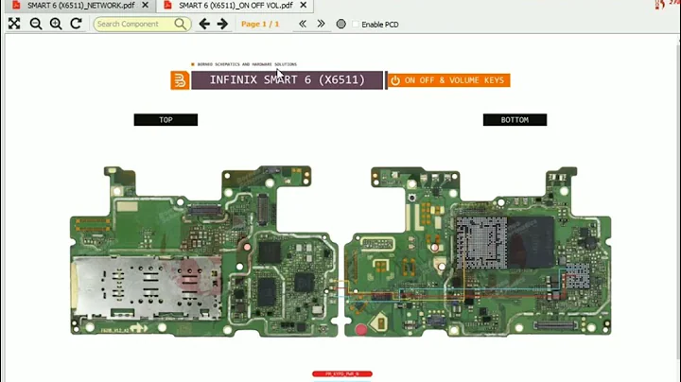Click the TOP board label
The height and width of the screenshot is (382, 681).
[x=166, y=120]
